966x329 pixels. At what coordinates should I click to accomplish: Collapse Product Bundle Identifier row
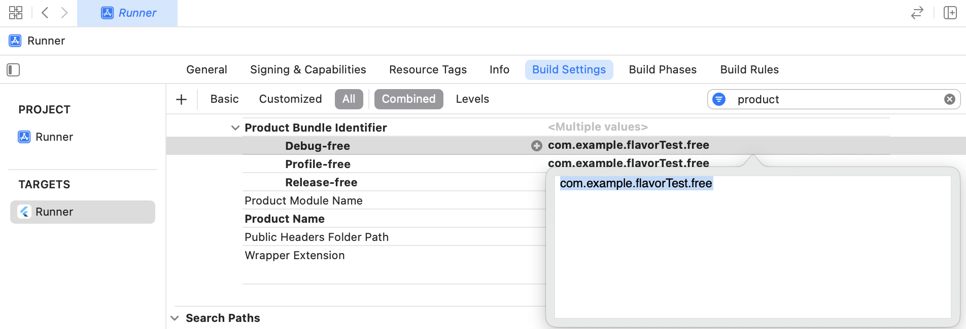235,128
